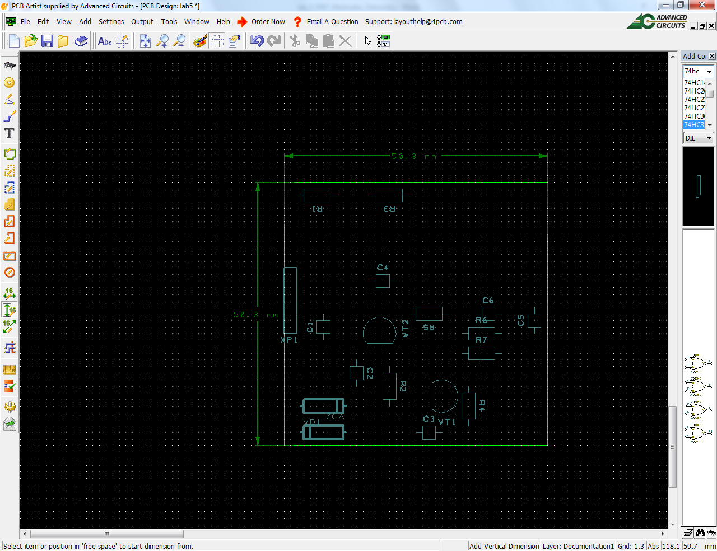Cut selection with scissors icon
Viewport: 717px width, 551px height.
(x=295, y=41)
